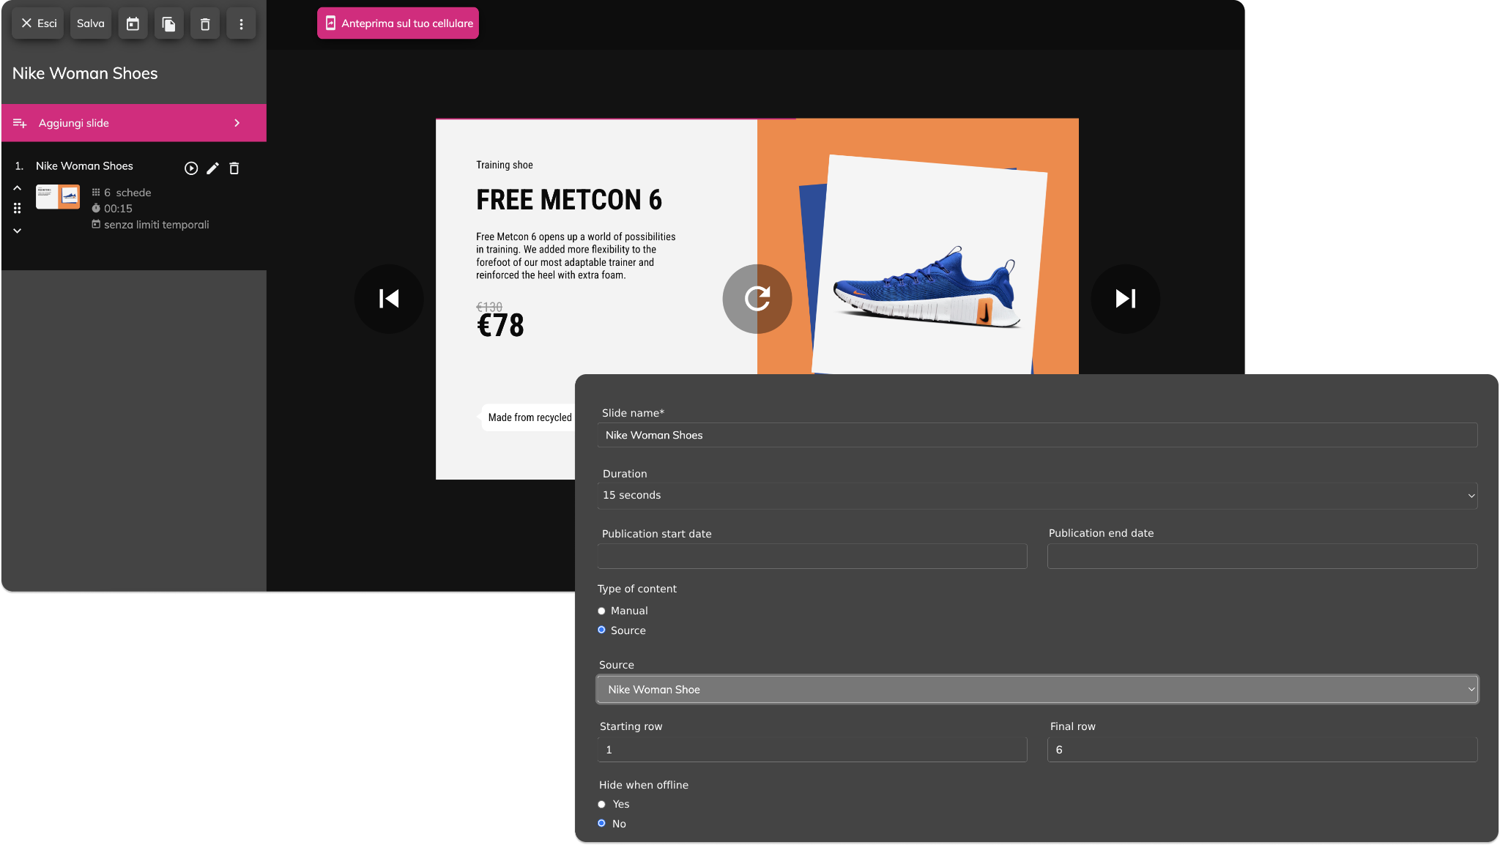
Task: Select Yes for Hide when offline
Action: click(601, 804)
